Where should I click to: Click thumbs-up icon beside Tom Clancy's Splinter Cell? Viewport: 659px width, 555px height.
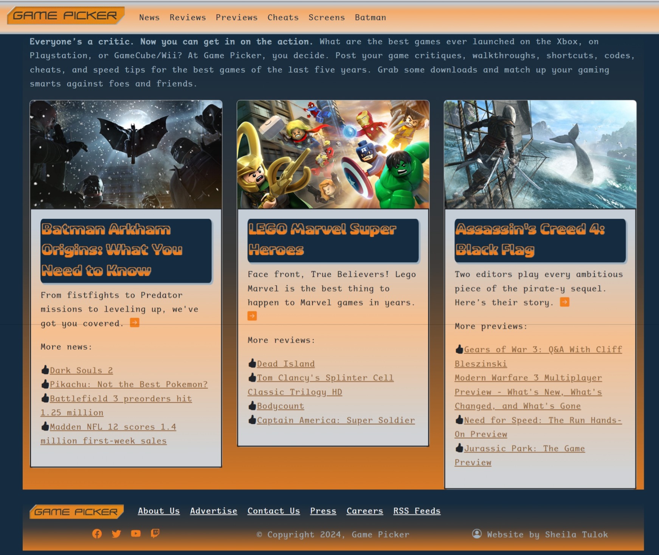pos(252,377)
